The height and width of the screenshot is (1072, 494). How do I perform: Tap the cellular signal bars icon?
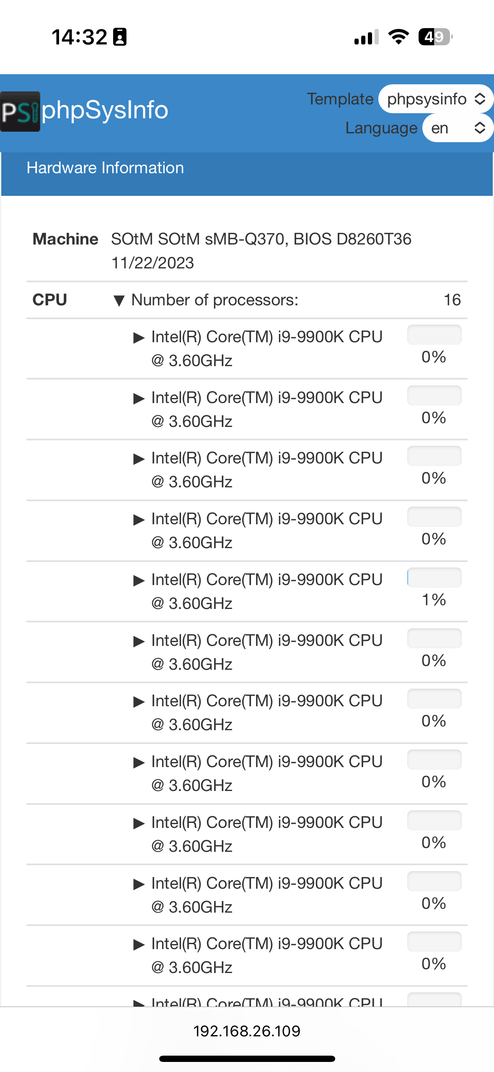(367, 37)
